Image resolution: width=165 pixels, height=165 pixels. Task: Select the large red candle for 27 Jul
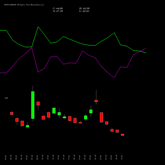point(101,117)
